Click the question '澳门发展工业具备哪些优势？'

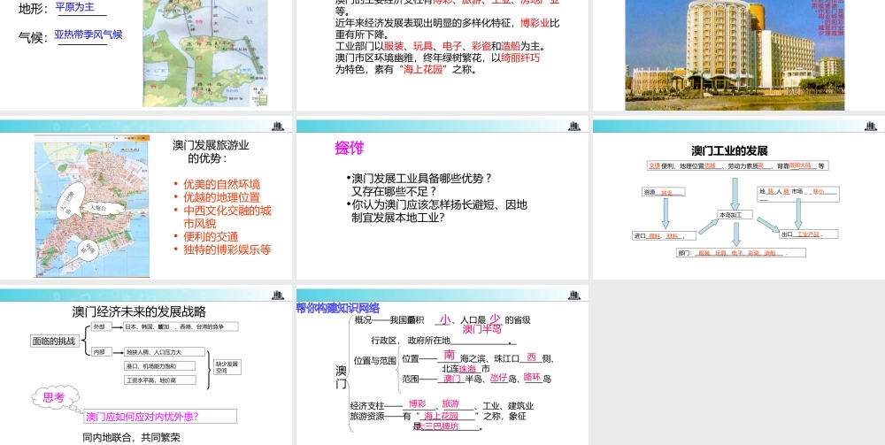click(422, 179)
